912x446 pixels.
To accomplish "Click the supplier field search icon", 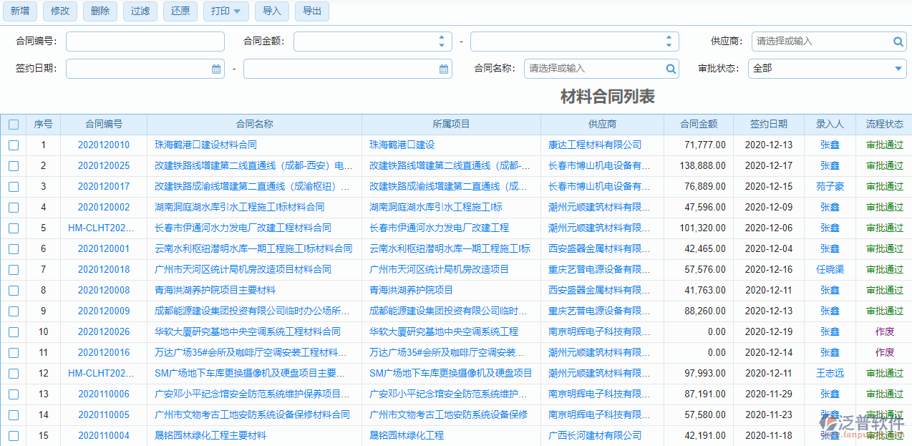I will click(x=898, y=42).
